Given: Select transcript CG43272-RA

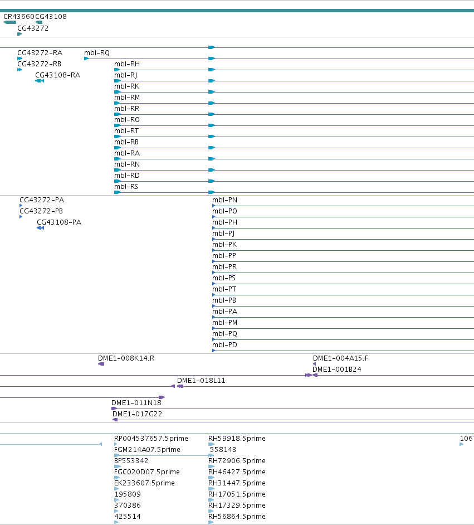Looking at the screenshot, I should pyautogui.click(x=40, y=52).
